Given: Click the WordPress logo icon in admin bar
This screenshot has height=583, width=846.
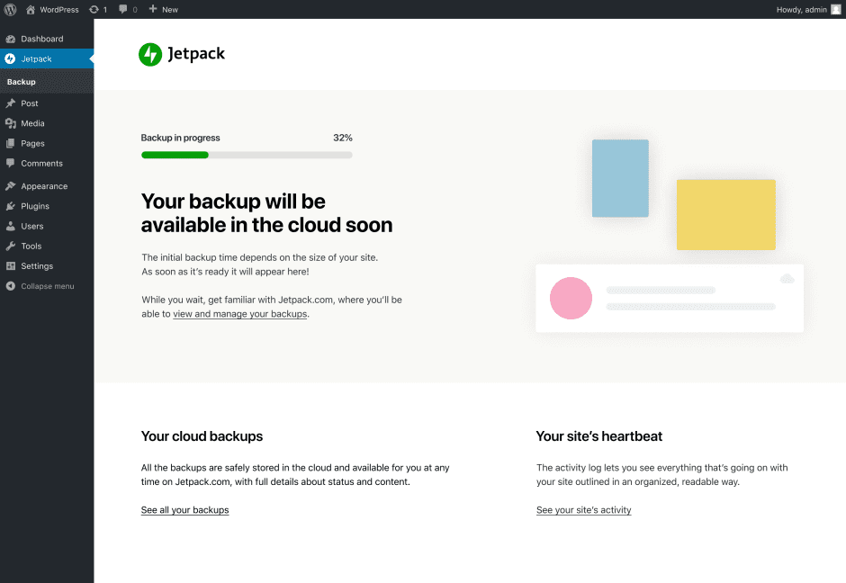Looking at the screenshot, I should click(10, 9).
